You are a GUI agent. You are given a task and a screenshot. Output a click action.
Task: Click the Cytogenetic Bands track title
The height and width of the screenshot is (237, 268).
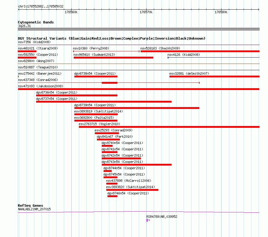click(x=36, y=22)
